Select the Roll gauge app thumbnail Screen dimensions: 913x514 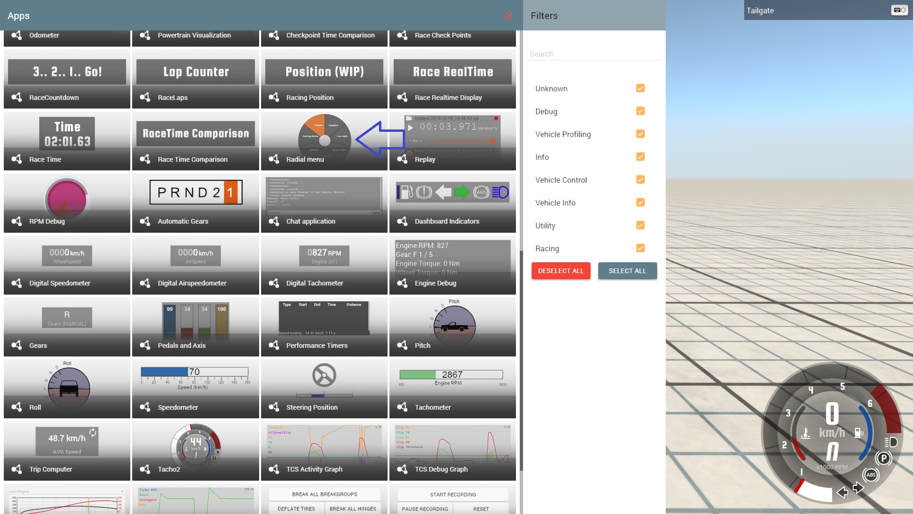point(67,388)
